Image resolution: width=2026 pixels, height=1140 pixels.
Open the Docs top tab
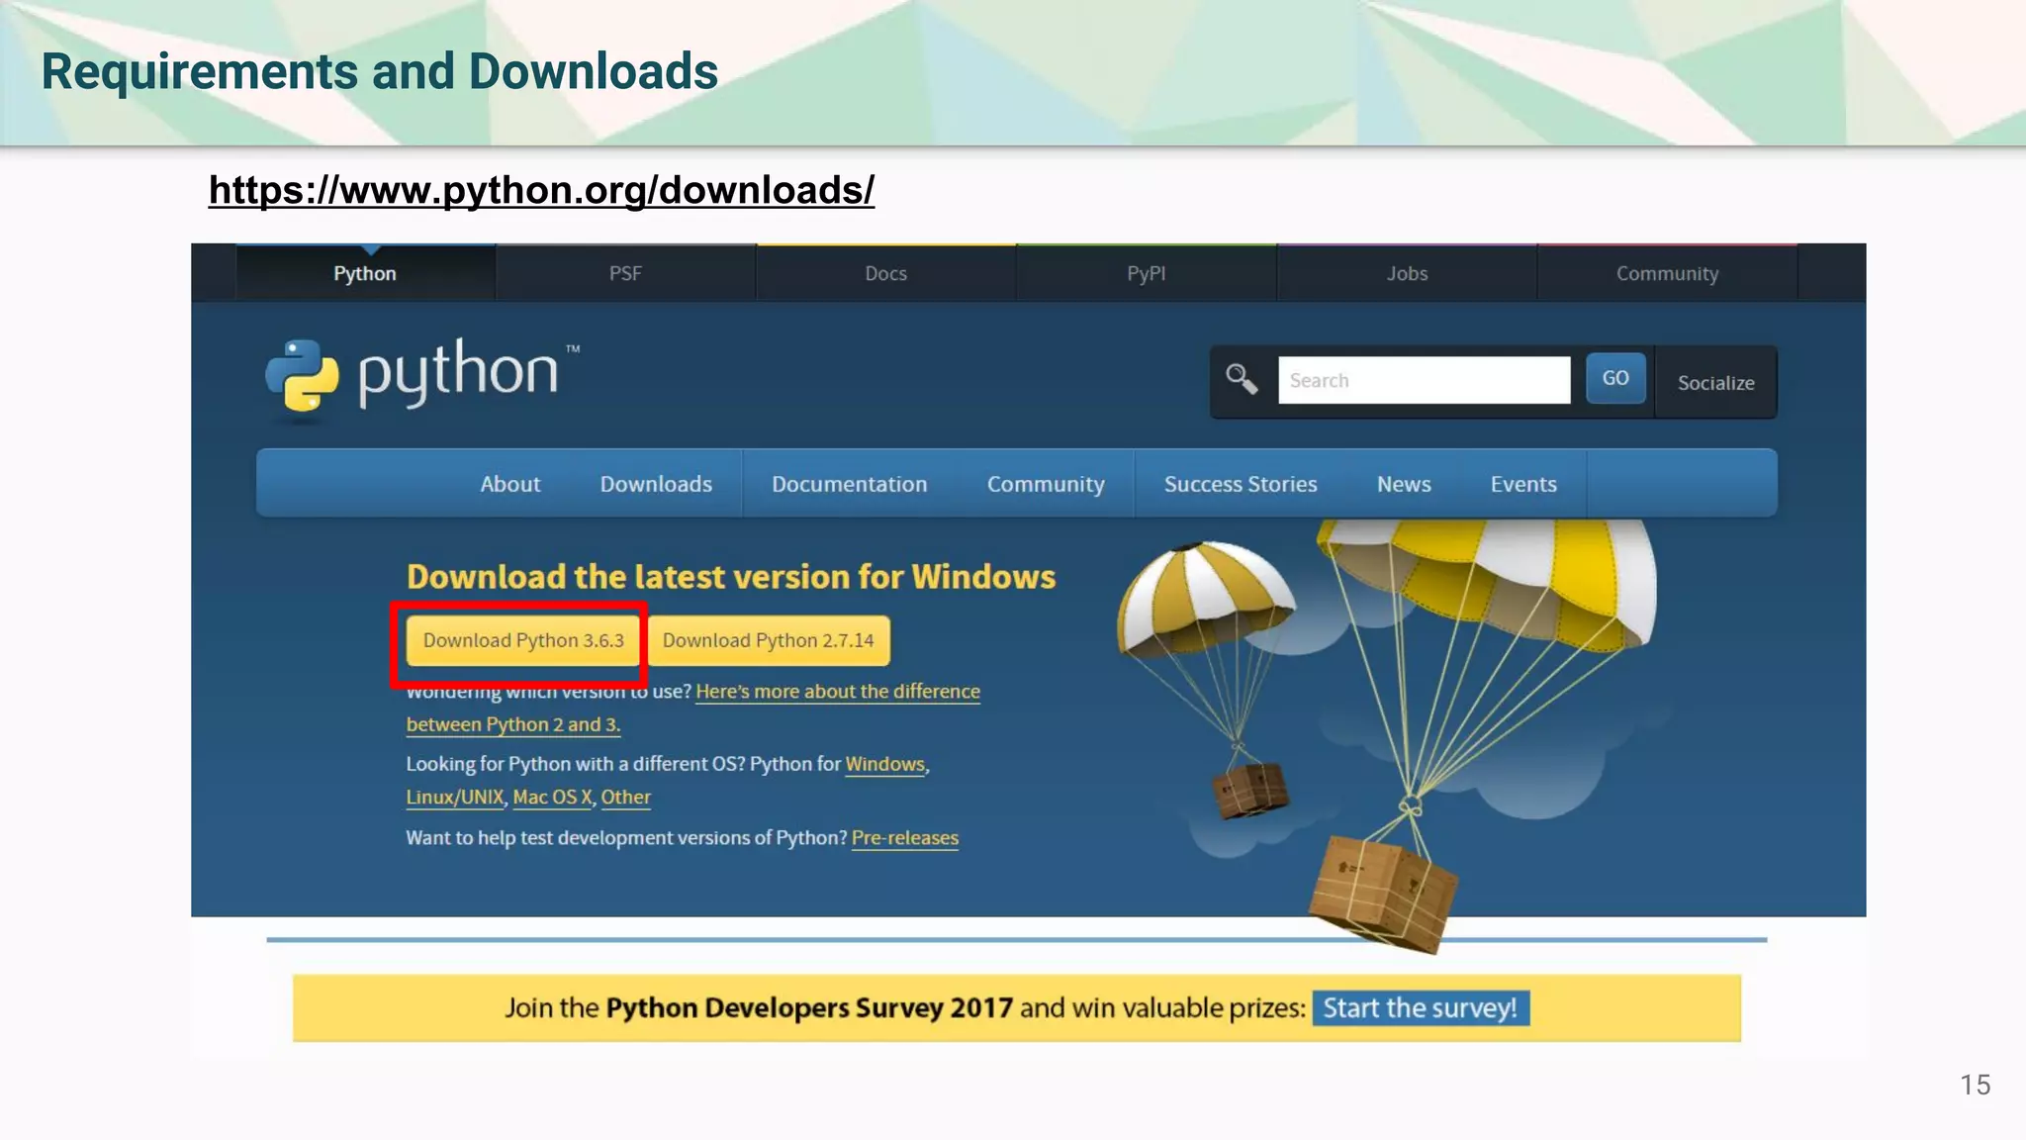885,273
